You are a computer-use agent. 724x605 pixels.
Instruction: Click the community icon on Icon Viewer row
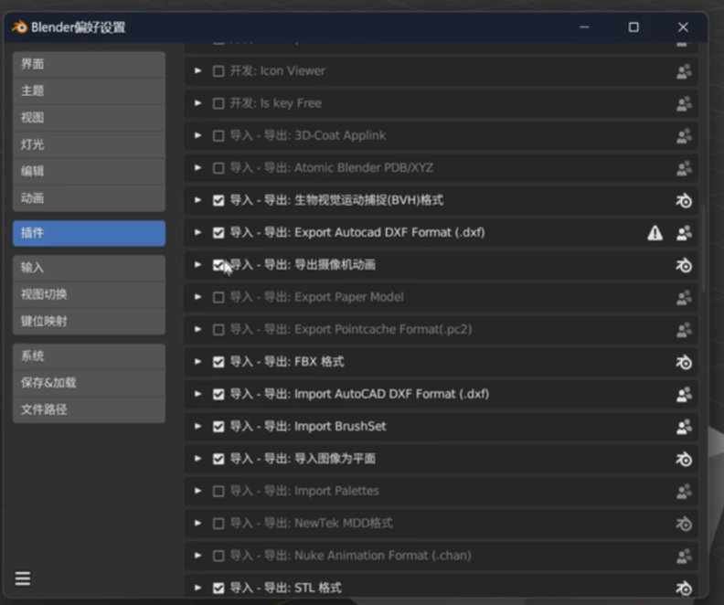point(684,71)
